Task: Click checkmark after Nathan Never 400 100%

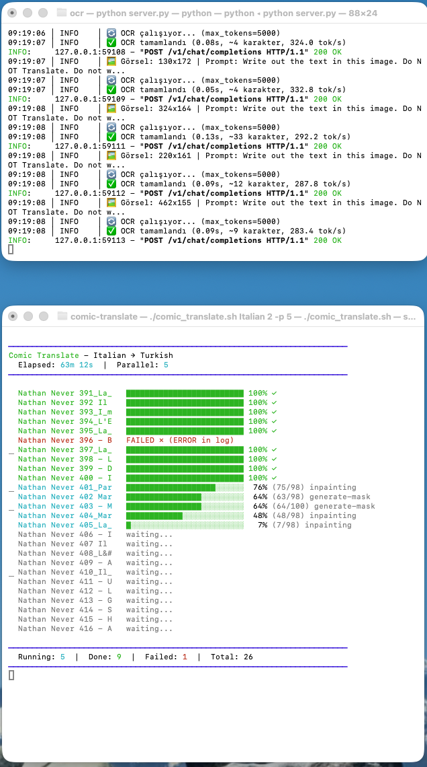Action: pos(274,478)
